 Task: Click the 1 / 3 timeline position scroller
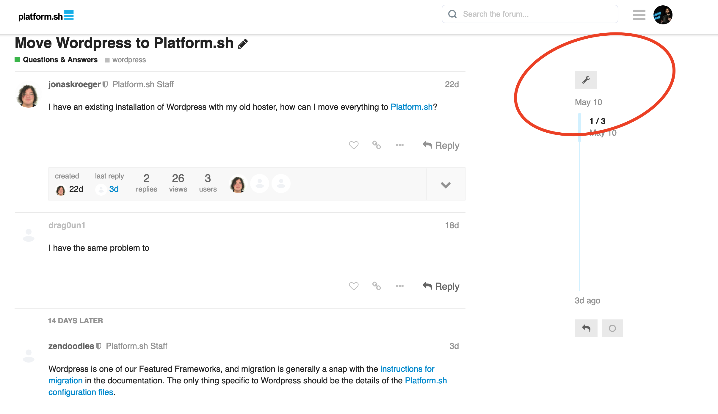pyautogui.click(x=597, y=121)
